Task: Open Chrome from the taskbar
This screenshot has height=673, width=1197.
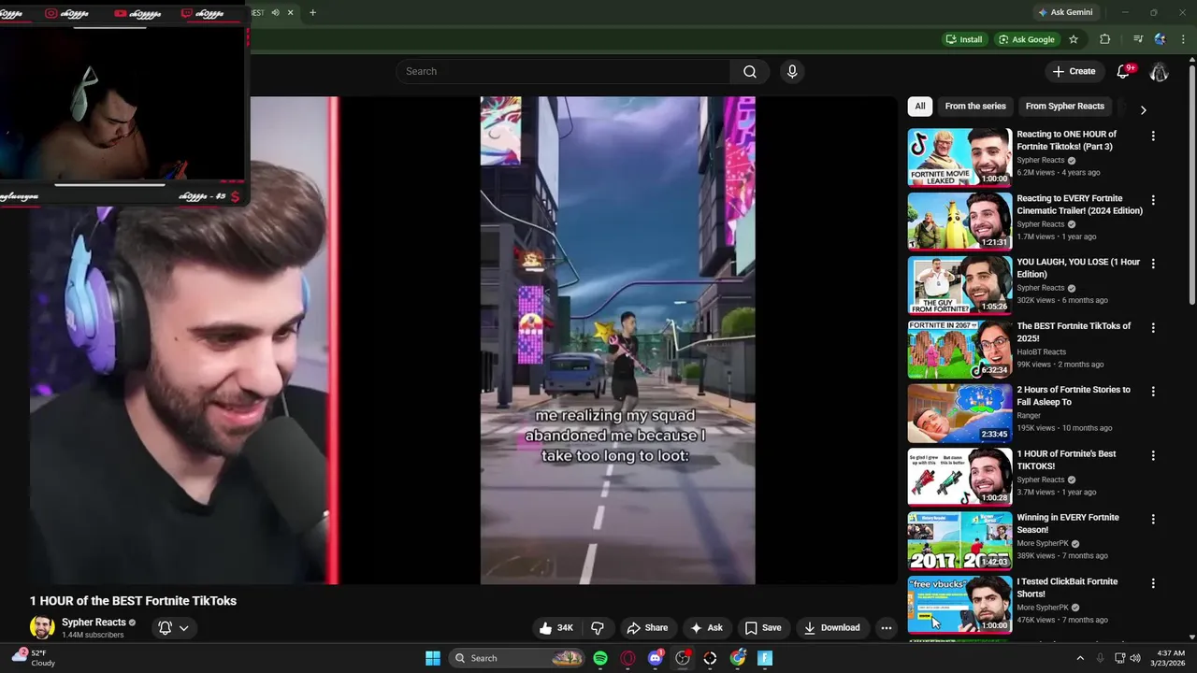Action: point(738,658)
